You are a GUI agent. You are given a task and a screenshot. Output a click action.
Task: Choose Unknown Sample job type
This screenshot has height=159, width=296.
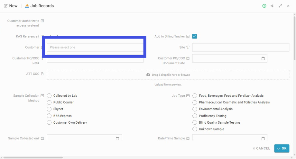(x=195, y=129)
